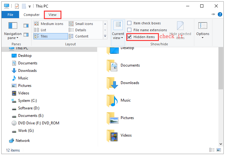Click the Properties quick access icon

click(x=17, y=6)
